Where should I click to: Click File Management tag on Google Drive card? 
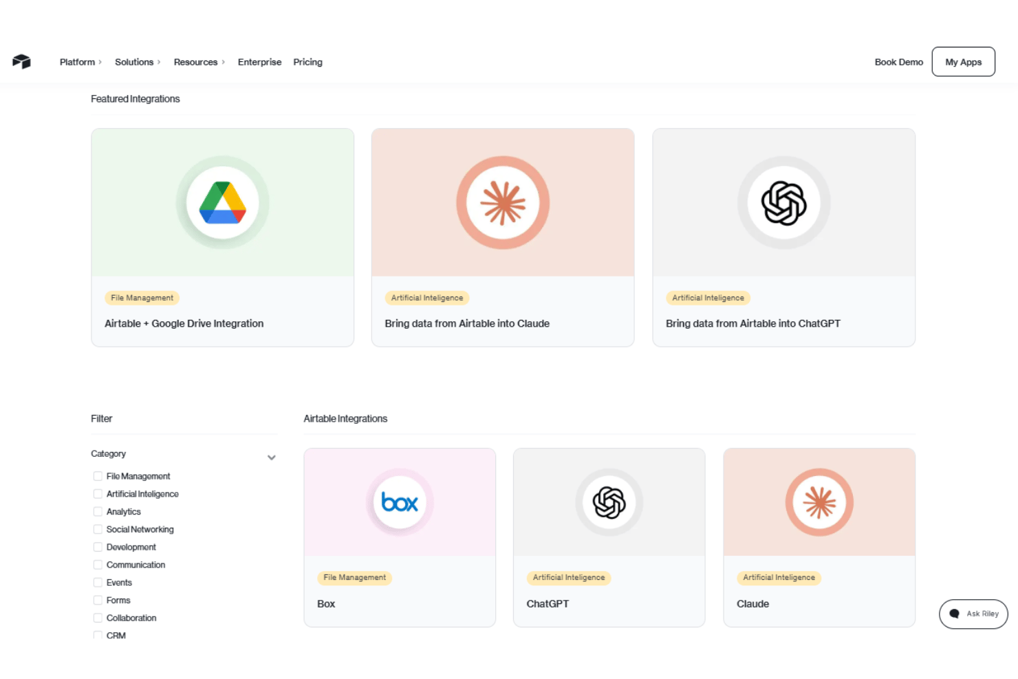point(142,298)
